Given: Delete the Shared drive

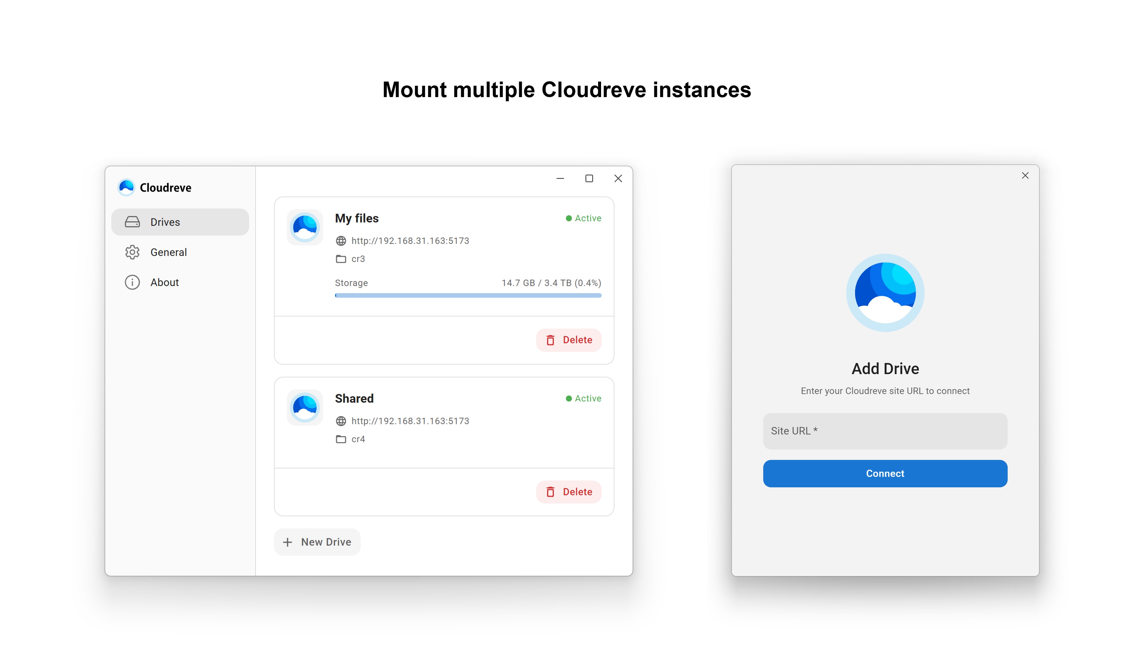Looking at the screenshot, I should (x=569, y=492).
